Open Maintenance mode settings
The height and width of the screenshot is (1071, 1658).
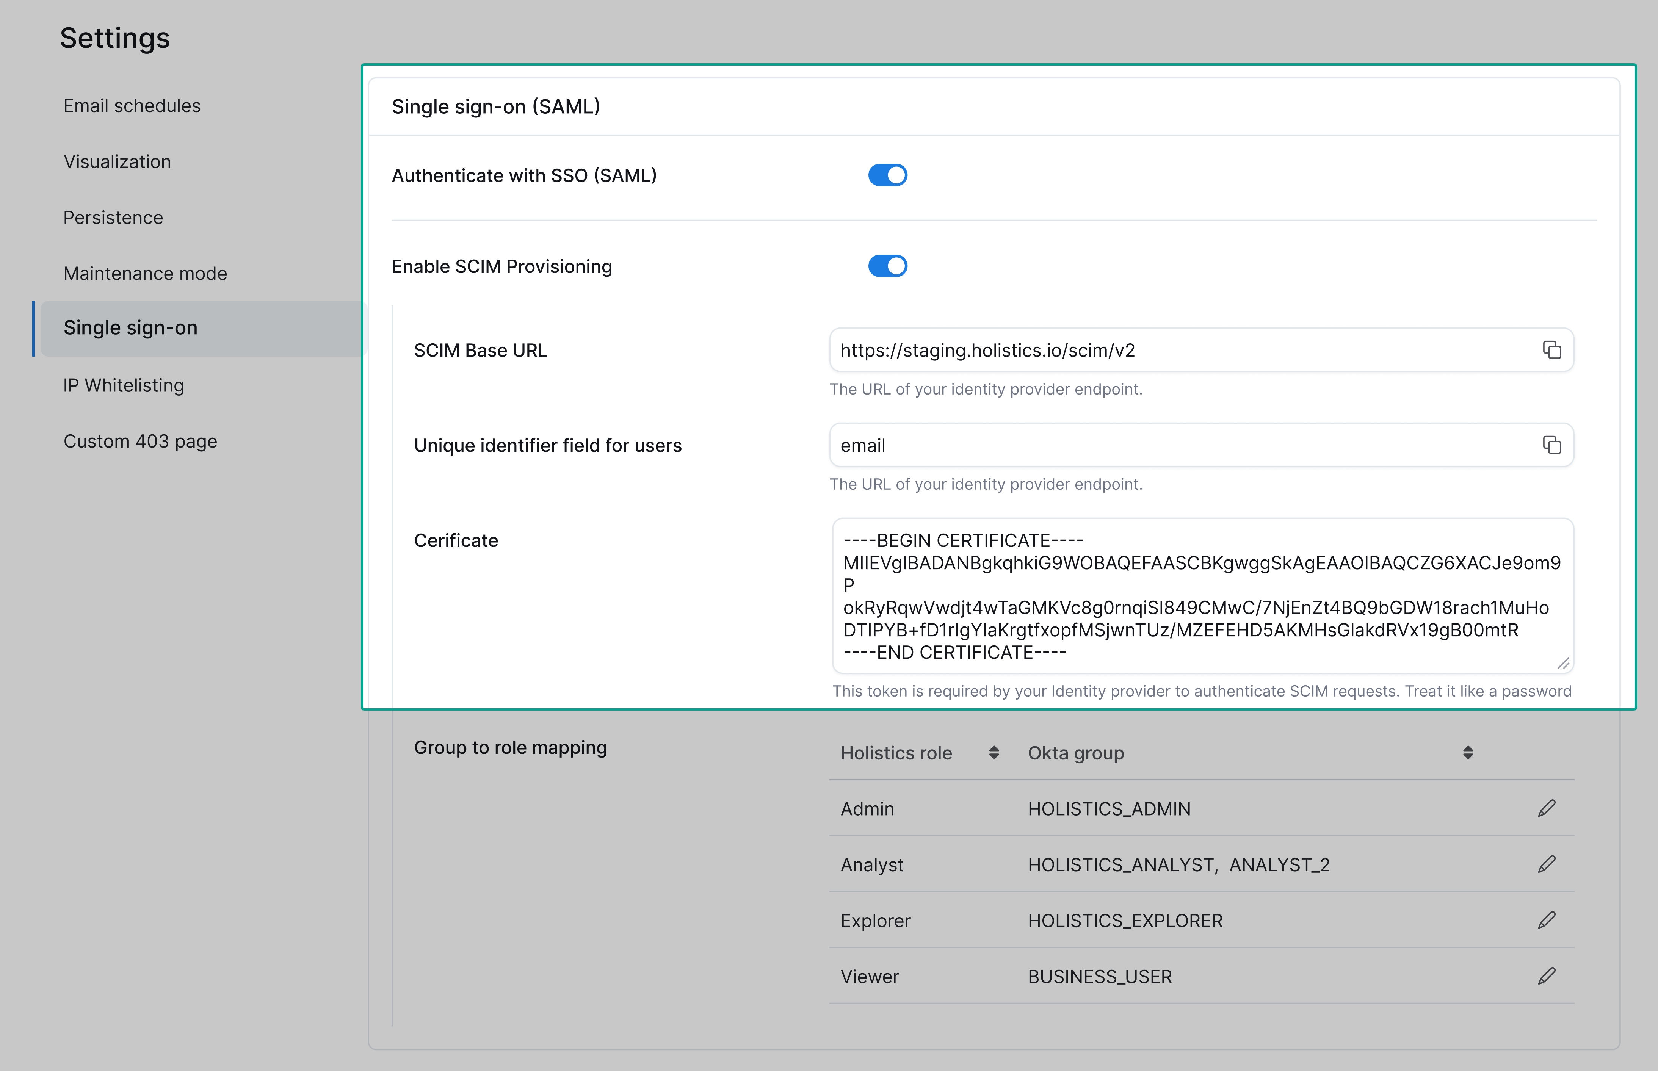click(x=145, y=272)
